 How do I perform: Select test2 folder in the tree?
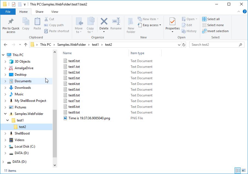coord(22,127)
